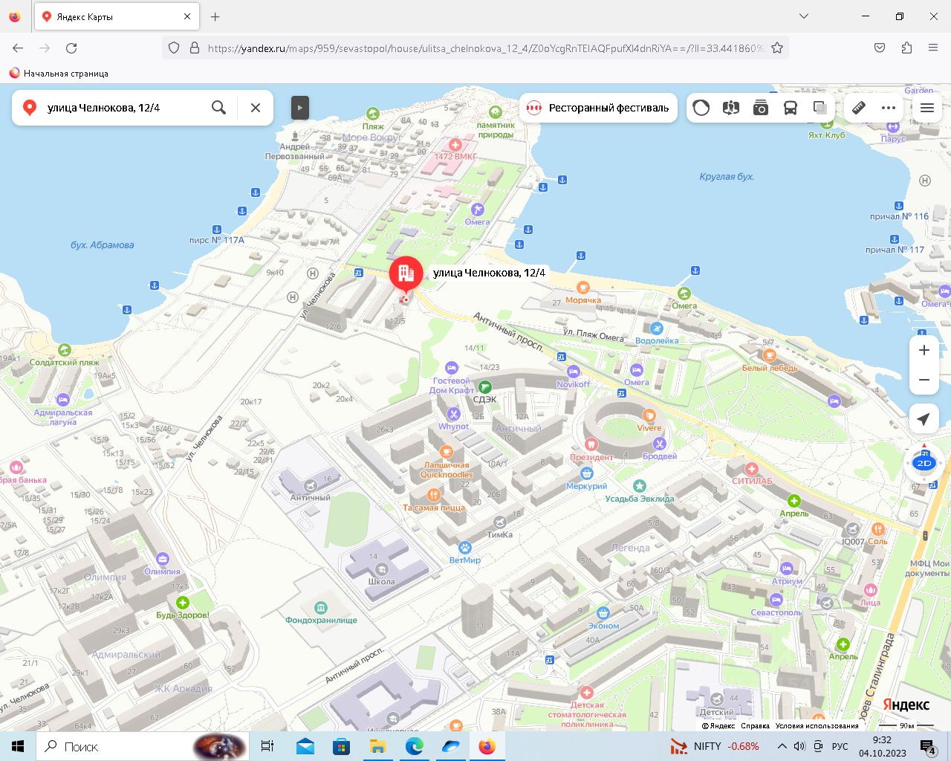Open the hamburger main menu

tap(927, 108)
